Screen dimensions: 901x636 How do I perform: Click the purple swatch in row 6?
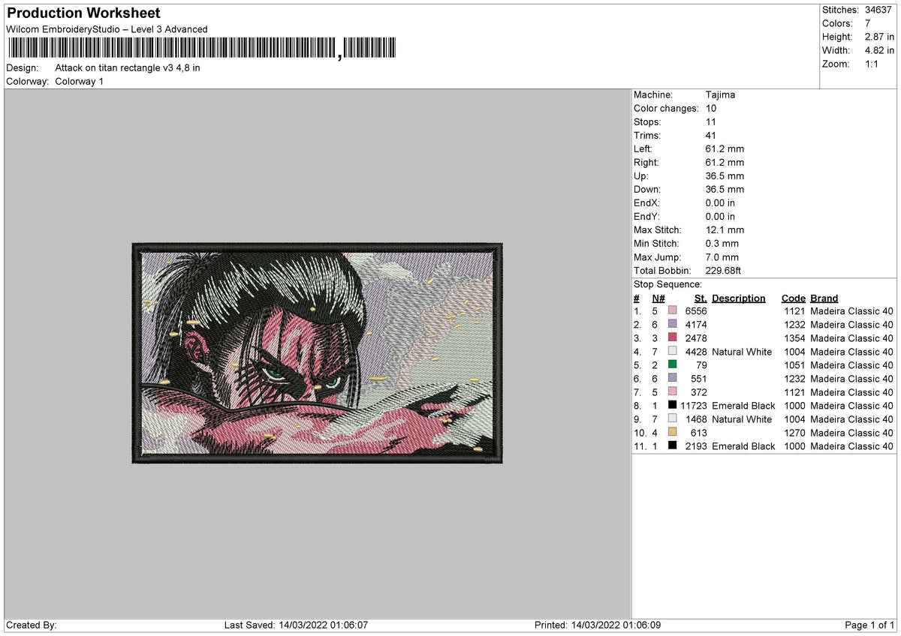click(x=673, y=379)
